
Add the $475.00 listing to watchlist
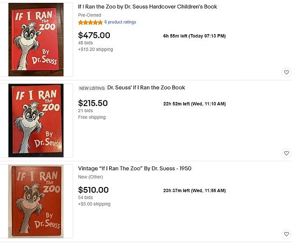click(x=286, y=72)
